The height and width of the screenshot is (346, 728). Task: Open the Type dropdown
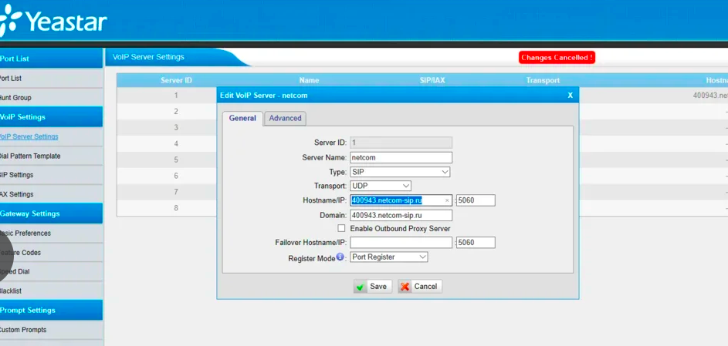pos(400,172)
